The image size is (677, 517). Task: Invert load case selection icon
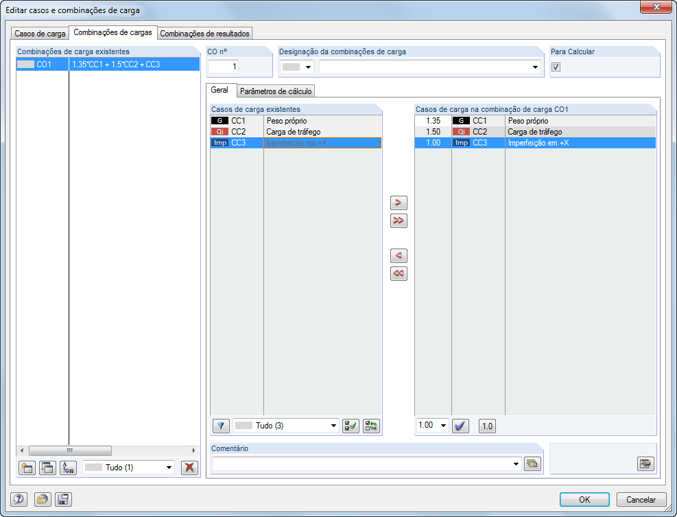(371, 426)
